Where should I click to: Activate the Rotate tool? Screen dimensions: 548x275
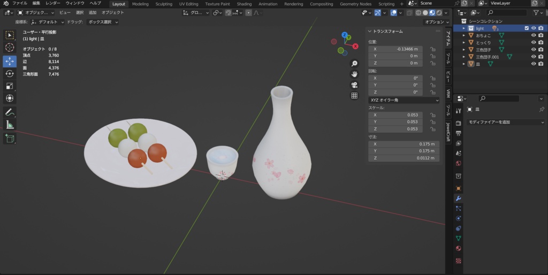10,74
